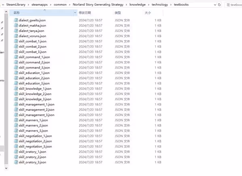
Task: Click the dialect_gwelts.json file icon
Action: coord(16,20)
